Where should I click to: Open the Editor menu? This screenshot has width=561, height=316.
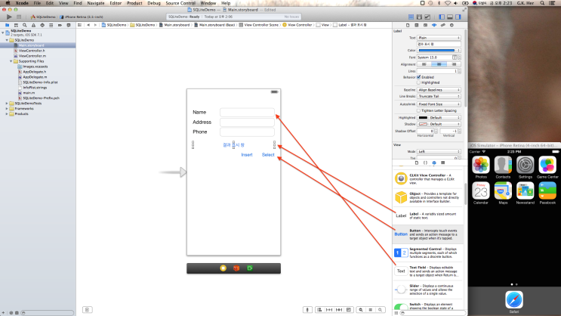pos(116,3)
